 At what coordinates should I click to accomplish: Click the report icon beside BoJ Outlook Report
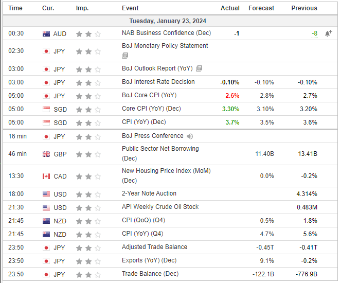[x=199, y=68]
